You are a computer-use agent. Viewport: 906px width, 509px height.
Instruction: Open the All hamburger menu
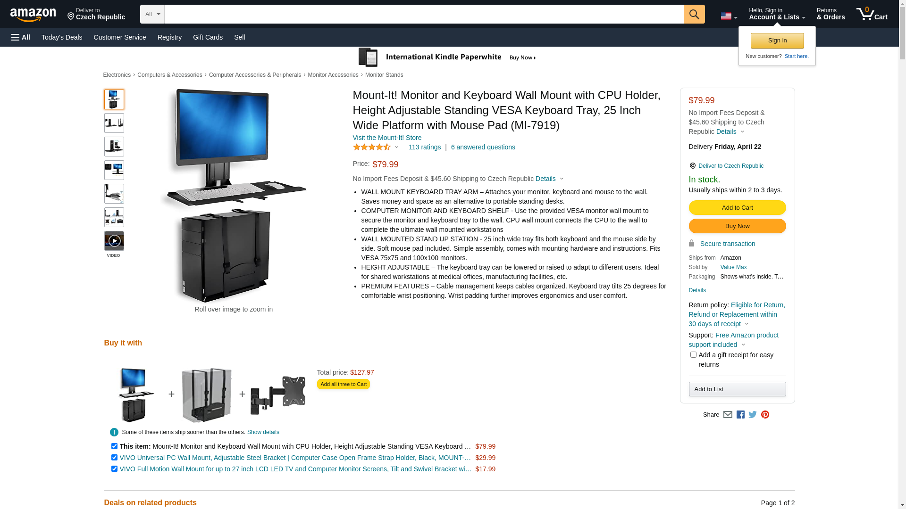[21, 37]
